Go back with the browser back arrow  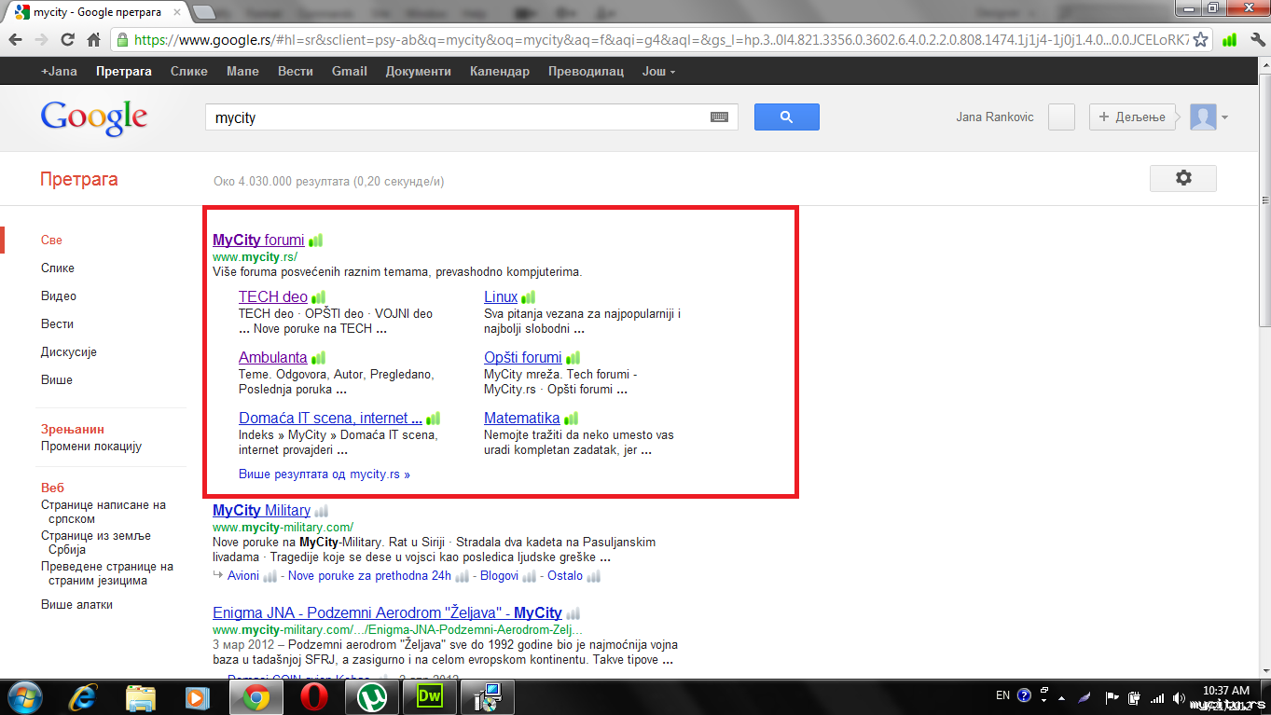coord(16,40)
